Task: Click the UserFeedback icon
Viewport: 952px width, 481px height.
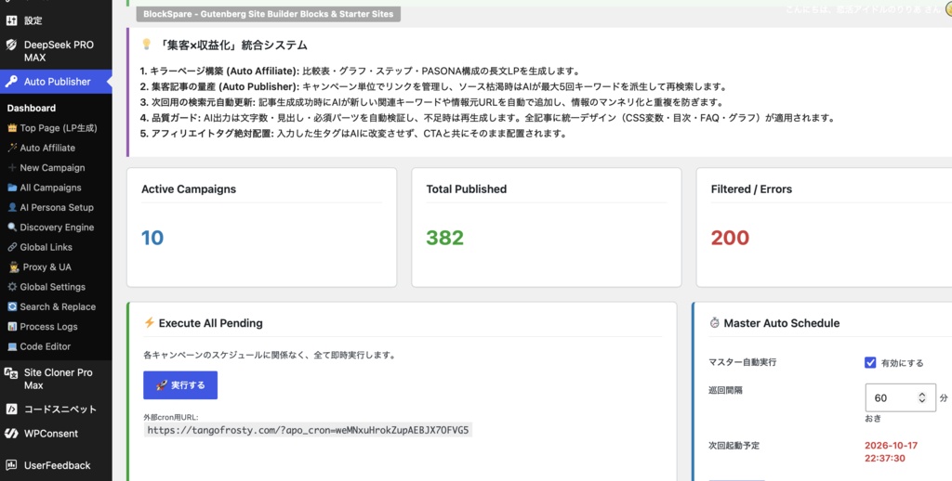Action: pyautogui.click(x=11, y=466)
